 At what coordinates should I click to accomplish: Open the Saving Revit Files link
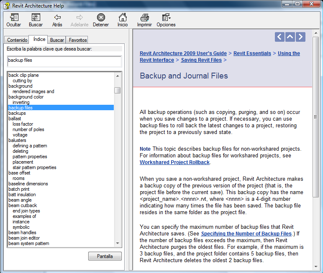tap(201, 60)
